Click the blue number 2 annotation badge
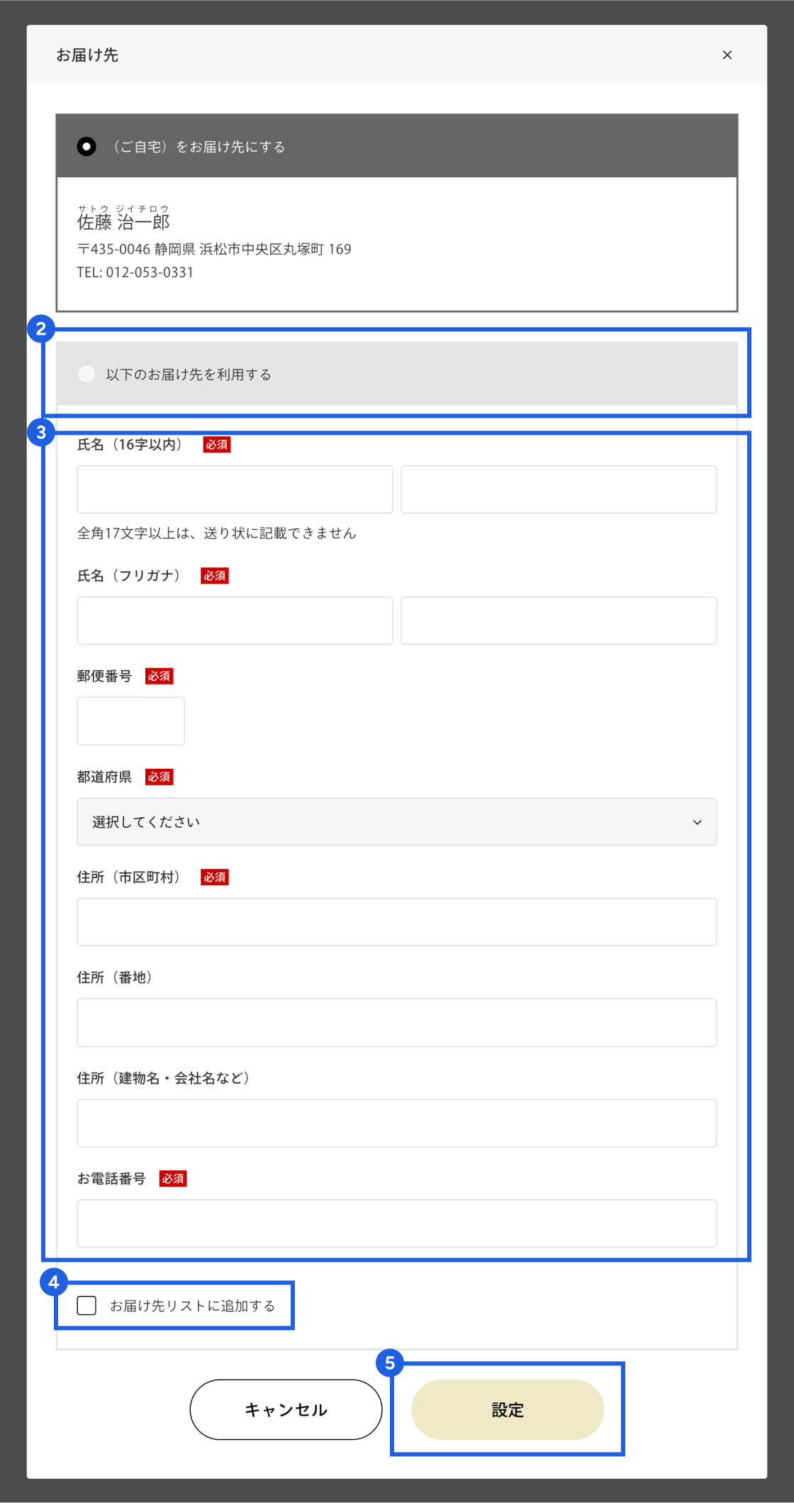Image resolution: width=794 pixels, height=1503 pixels. [41, 328]
